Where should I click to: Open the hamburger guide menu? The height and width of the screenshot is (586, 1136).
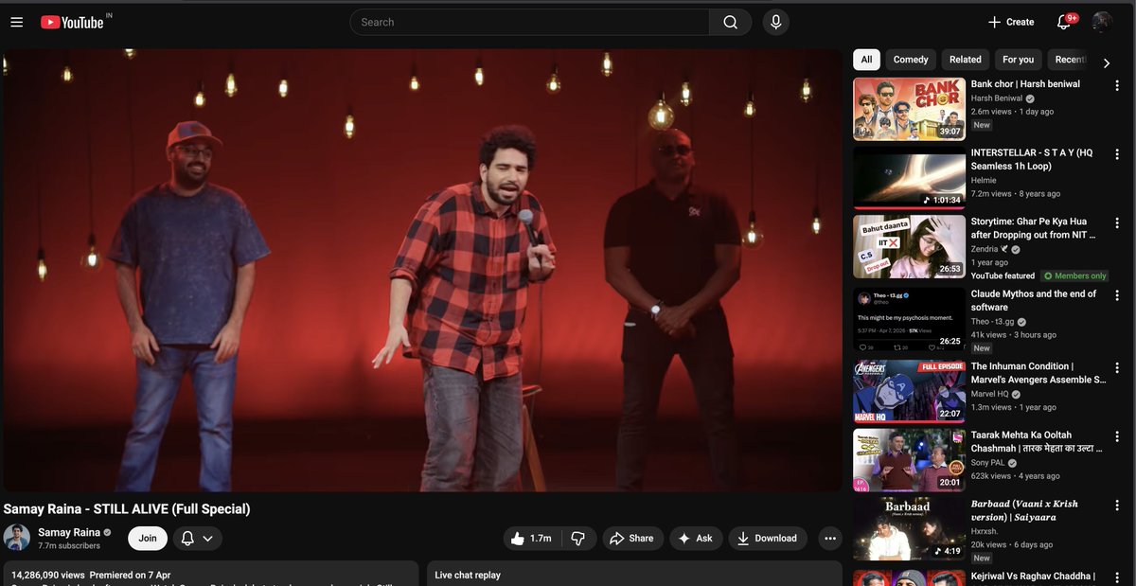(16, 22)
